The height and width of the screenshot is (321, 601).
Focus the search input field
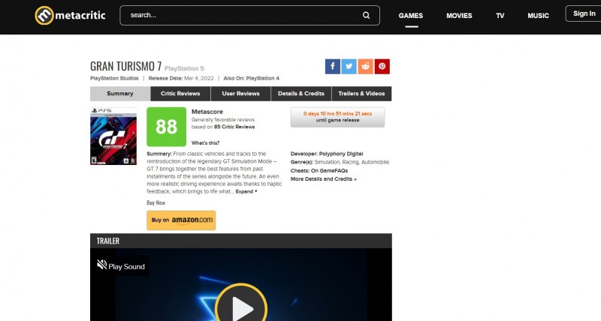240,15
